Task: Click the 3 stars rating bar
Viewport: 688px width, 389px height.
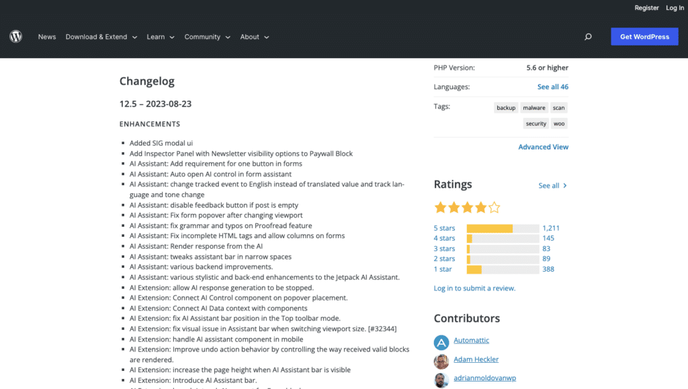Action: tap(503, 249)
